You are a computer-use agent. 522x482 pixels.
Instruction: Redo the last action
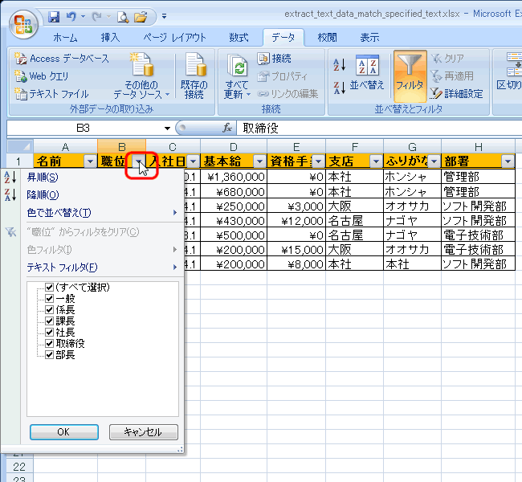point(96,17)
